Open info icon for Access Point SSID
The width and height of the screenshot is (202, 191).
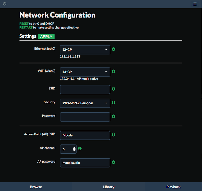(113, 135)
